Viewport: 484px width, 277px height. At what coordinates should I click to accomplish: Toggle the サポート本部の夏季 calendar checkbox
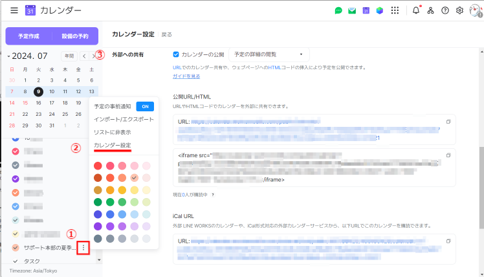coord(16,248)
